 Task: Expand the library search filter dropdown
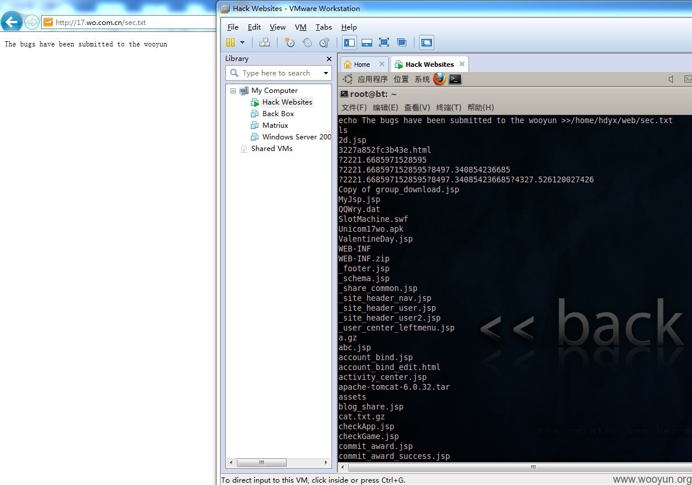pos(326,73)
